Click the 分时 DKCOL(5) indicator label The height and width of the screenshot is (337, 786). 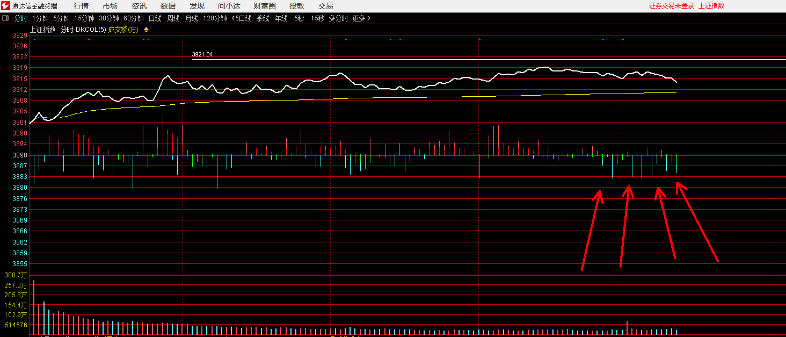coord(83,30)
